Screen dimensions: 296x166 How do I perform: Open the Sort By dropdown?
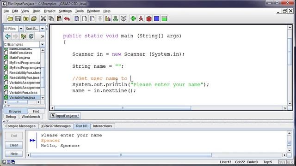(x=42, y=29)
